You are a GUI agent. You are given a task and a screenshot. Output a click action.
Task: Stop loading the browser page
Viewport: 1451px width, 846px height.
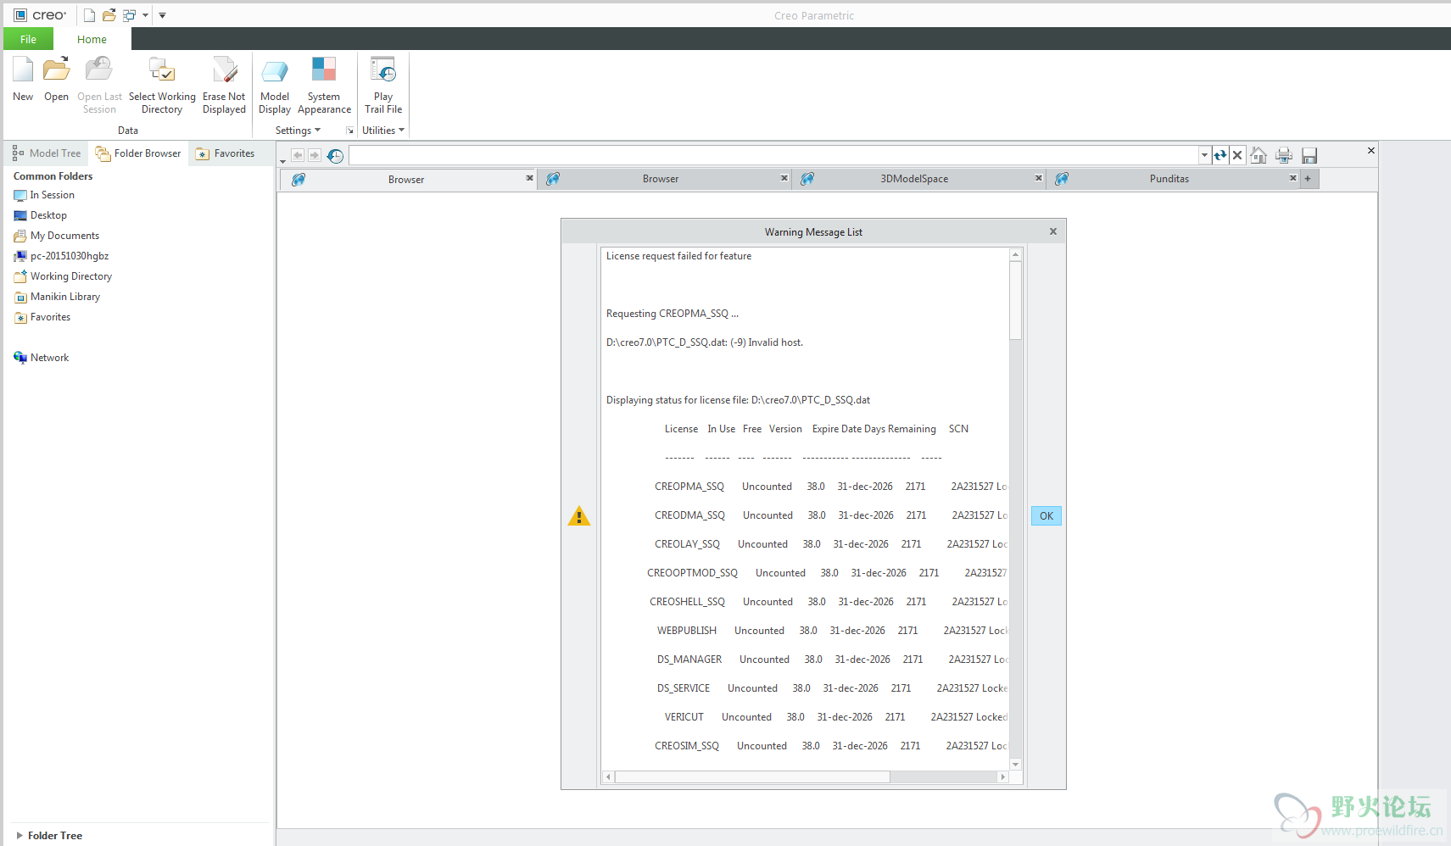(1237, 155)
